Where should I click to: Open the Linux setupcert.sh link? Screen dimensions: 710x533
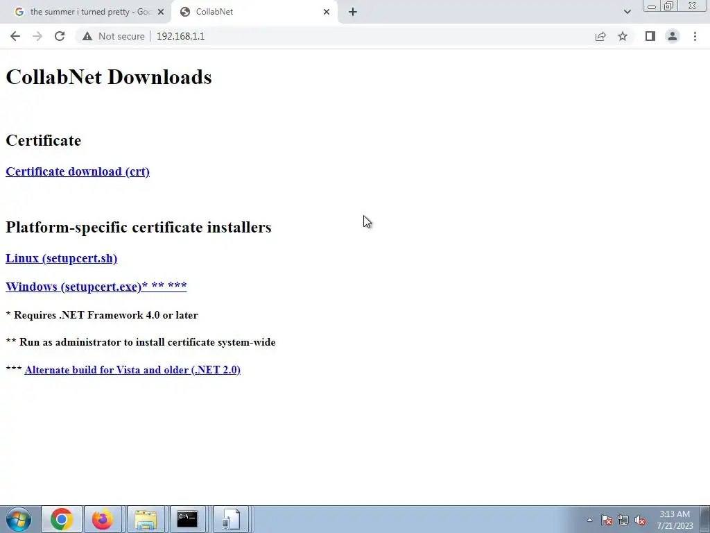[x=61, y=258]
